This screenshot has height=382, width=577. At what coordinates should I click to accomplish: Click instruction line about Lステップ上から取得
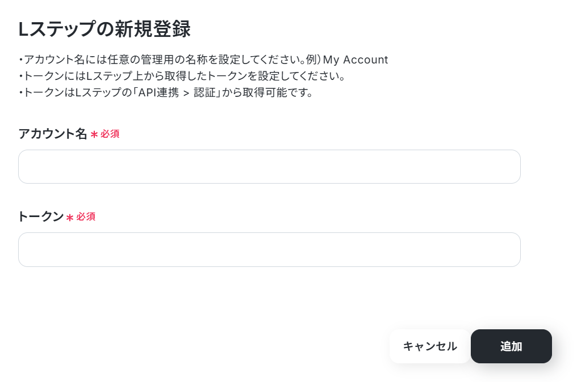pyautogui.click(x=182, y=76)
